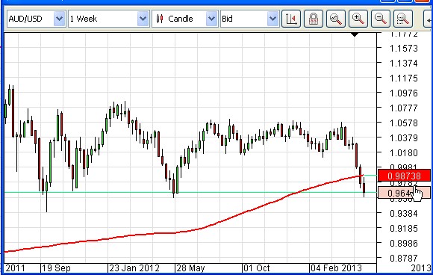Click the 1.1374 price axis label

404,64
